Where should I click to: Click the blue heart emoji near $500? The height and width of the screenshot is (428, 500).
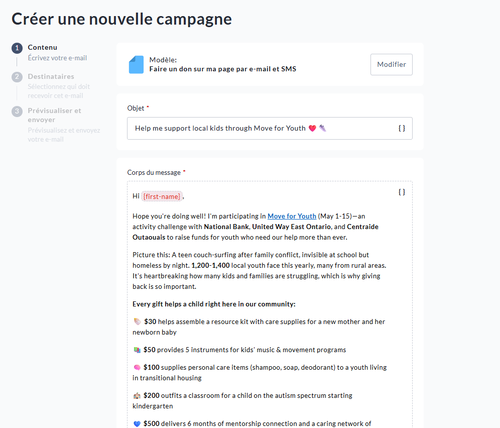pos(137,424)
